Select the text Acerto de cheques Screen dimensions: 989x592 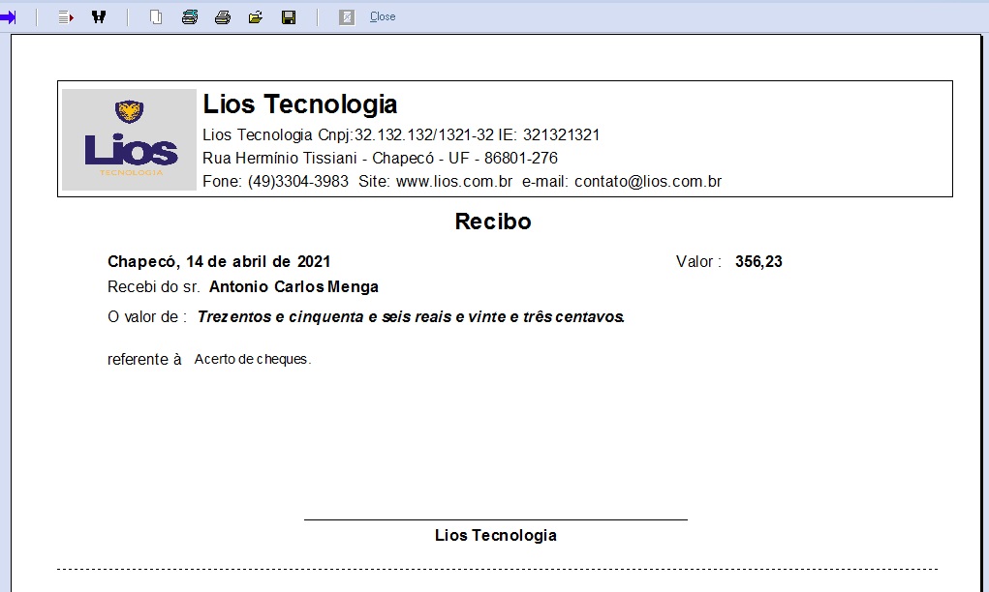pyautogui.click(x=253, y=360)
